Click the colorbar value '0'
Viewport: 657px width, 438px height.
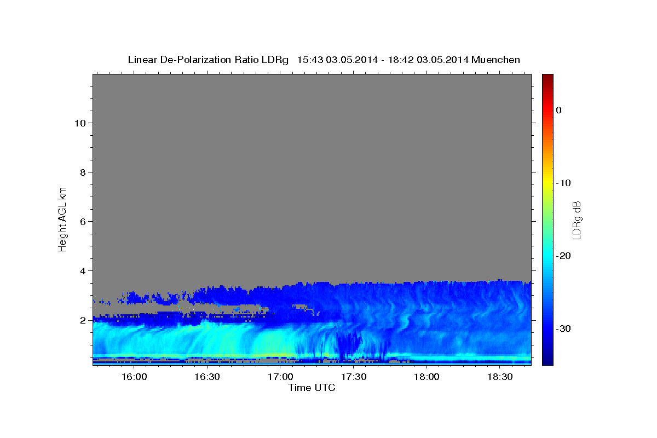[x=558, y=110]
